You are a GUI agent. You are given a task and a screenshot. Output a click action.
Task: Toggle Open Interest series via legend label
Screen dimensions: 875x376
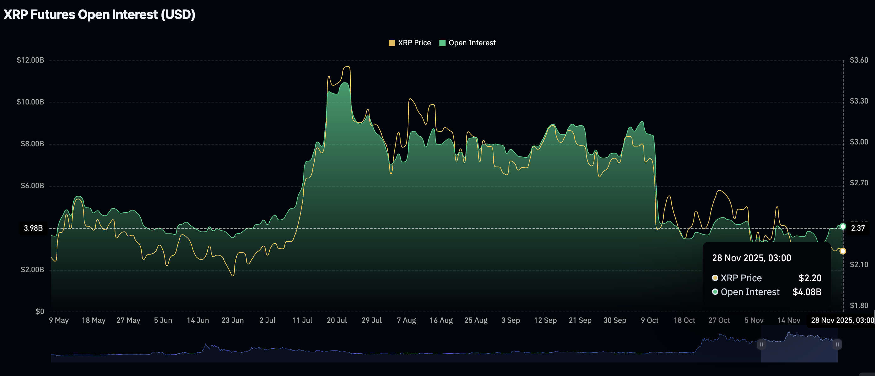pyautogui.click(x=472, y=43)
